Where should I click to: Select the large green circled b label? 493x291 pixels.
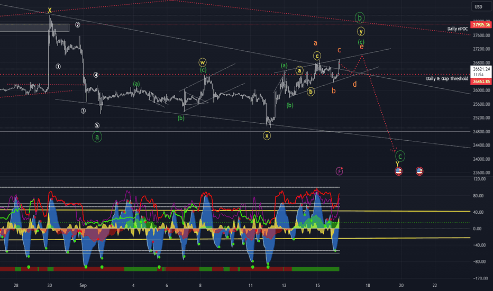(359, 17)
